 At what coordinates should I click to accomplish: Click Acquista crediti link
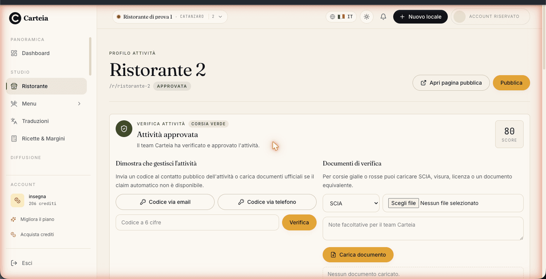click(37, 235)
